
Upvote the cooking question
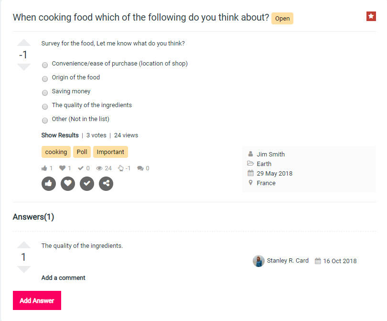click(24, 43)
